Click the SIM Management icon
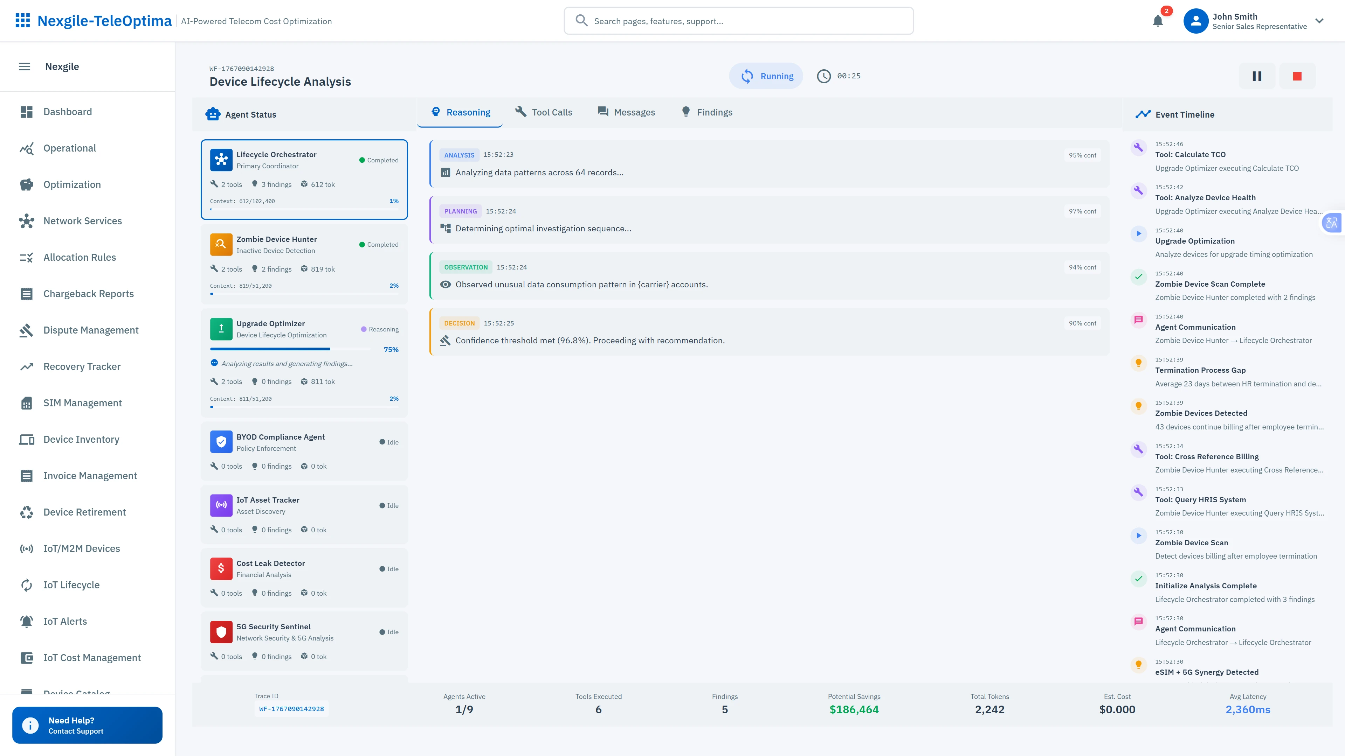Viewport: 1345px width, 756px height. (27, 402)
